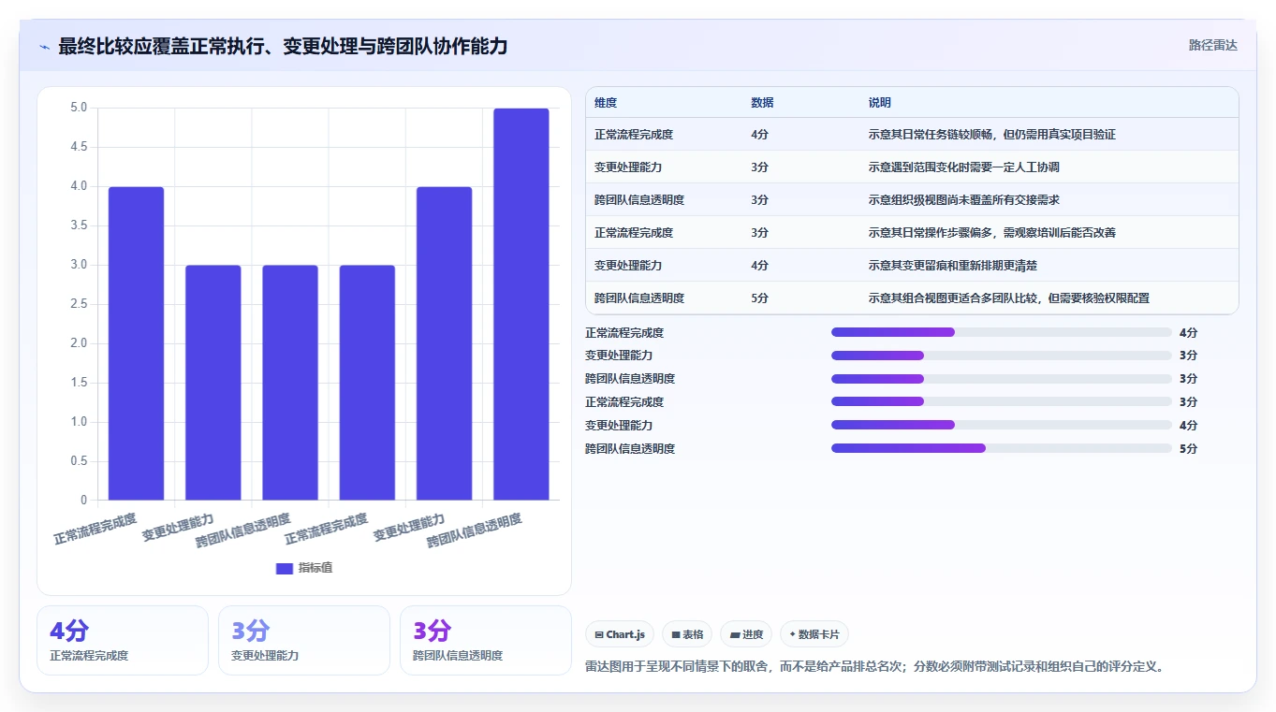This screenshot has height=712, width=1276.
Task: Click the 路径雷达 label in the header
Action: [1212, 45]
